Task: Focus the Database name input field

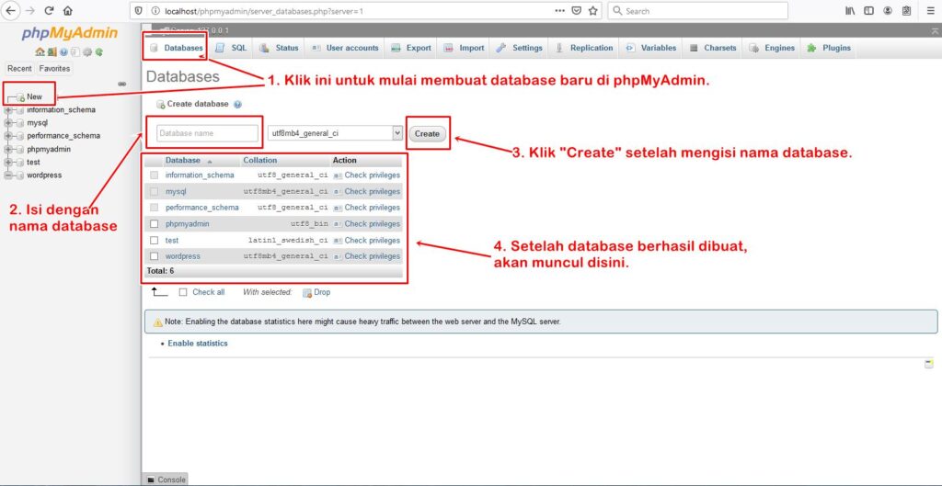Action: point(207,133)
